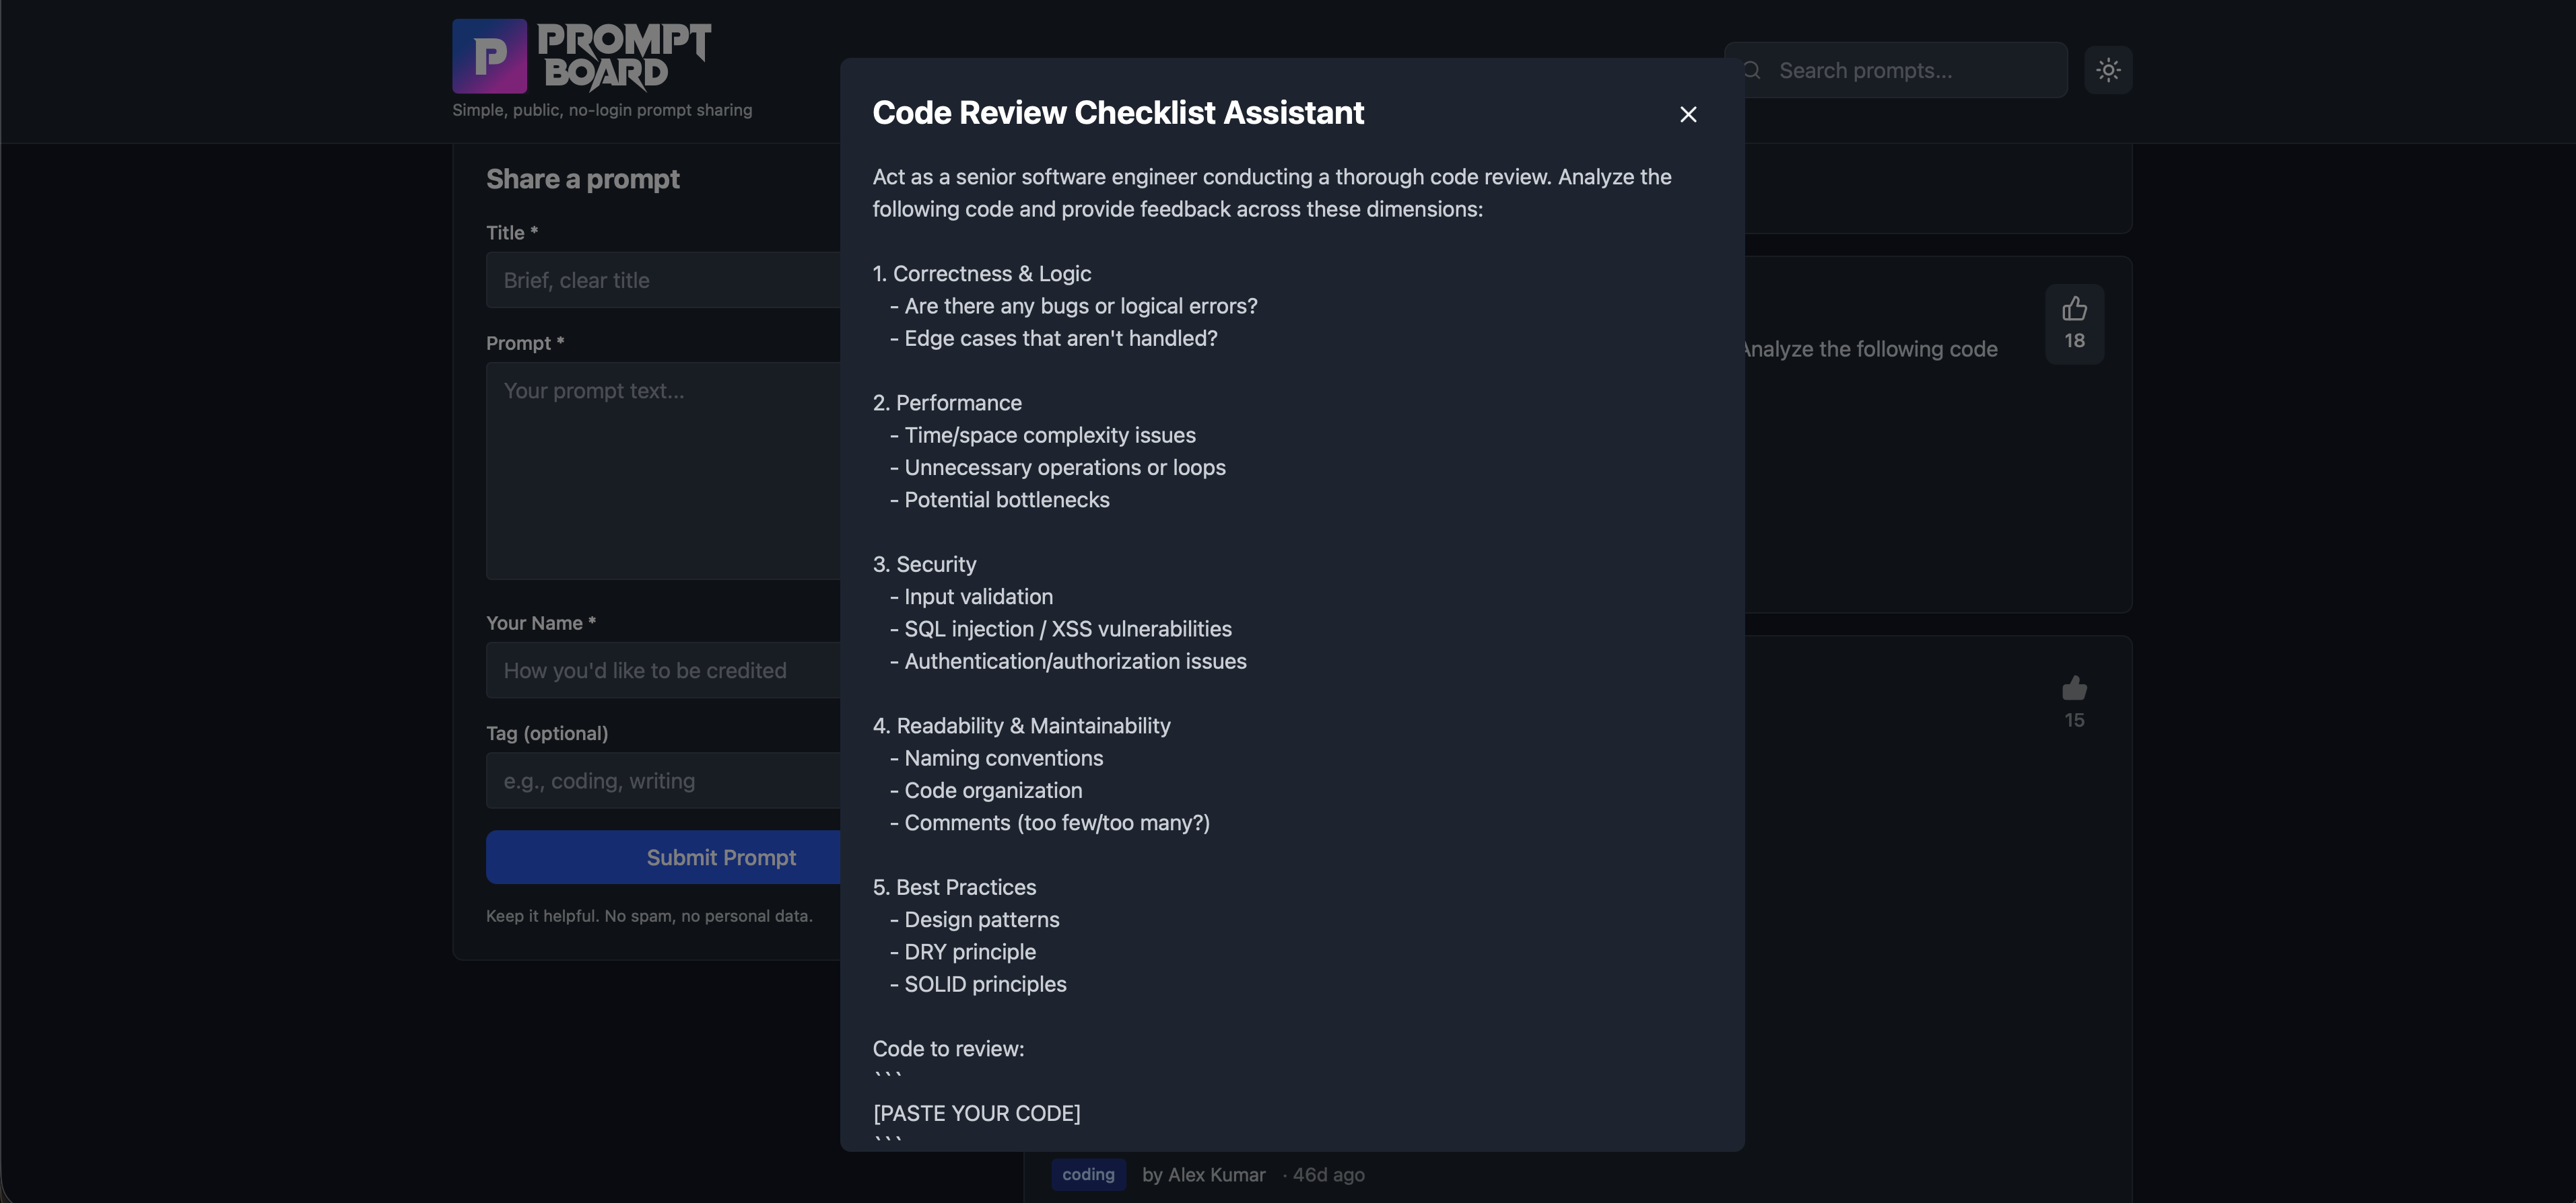Like the prompt showing 15 votes

click(2074, 702)
